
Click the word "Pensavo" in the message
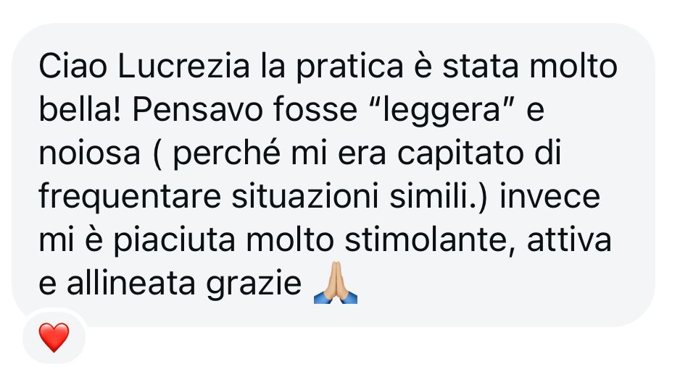click(x=197, y=110)
